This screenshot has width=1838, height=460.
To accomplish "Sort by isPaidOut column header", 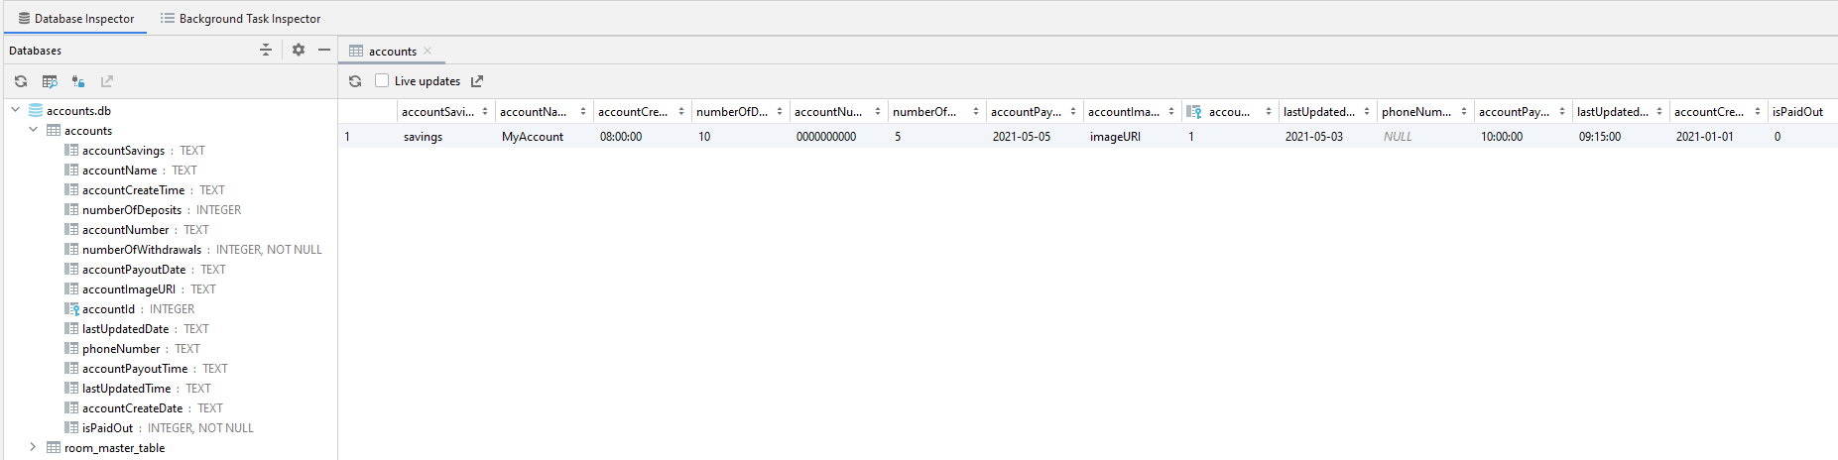I will 1802,112.
